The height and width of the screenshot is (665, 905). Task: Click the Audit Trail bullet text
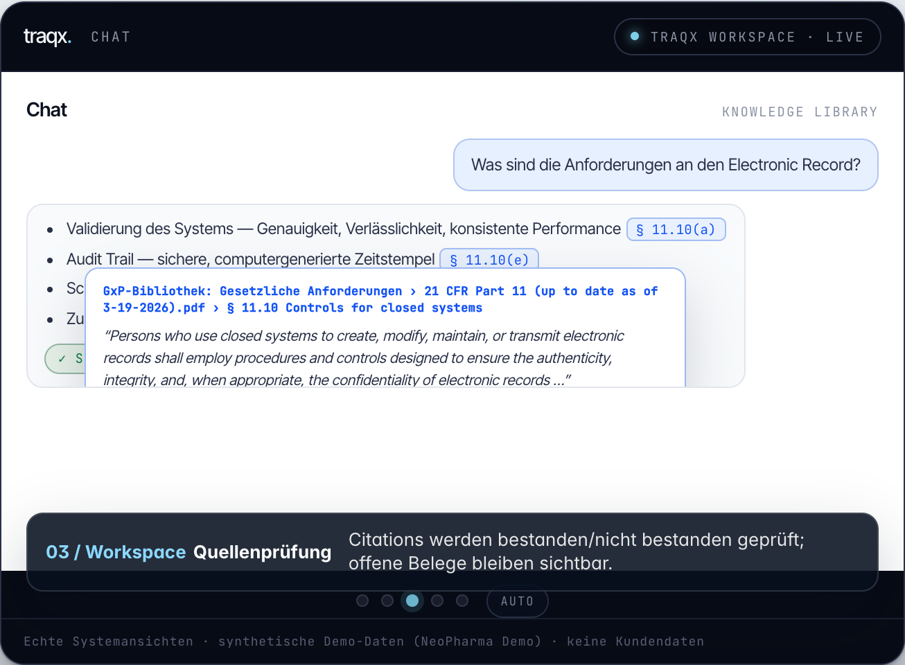pos(251,259)
